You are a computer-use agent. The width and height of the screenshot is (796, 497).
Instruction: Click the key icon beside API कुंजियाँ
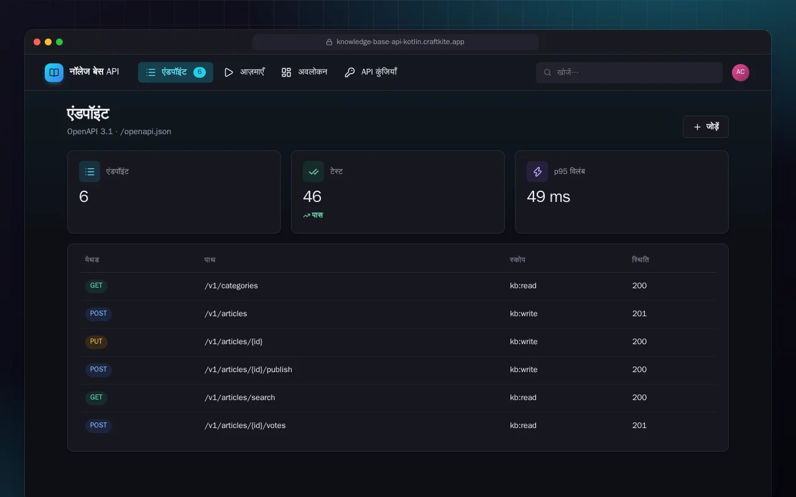(x=349, y=73)
